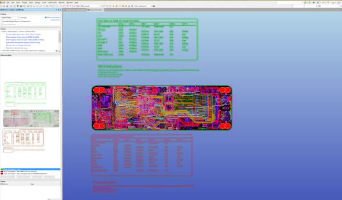Open the (Not Saved) toolbar dropdown

tap(91, 6)
